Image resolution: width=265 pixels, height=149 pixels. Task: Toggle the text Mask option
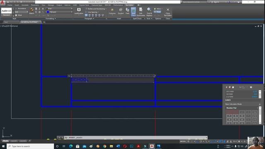tap(19, 15)
